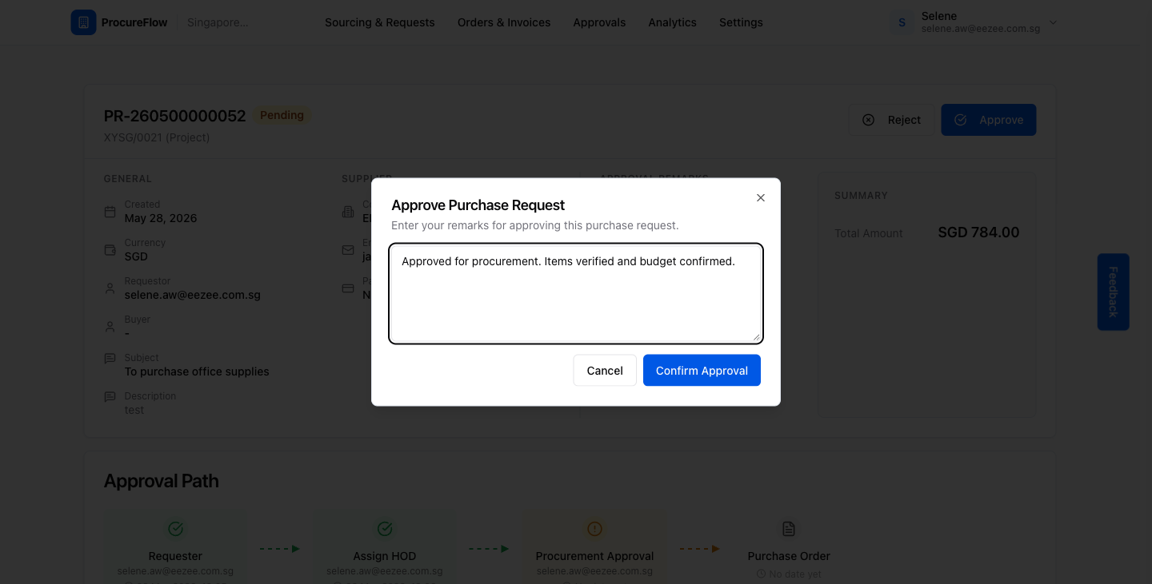This screenshot has width=1152, height=584.
Task: Click the currency icon beside SGD
Action: pos(110,250)
